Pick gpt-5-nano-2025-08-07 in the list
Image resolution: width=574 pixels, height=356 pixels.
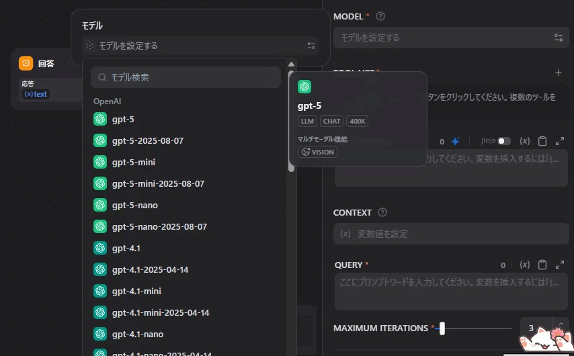[159, 227]
